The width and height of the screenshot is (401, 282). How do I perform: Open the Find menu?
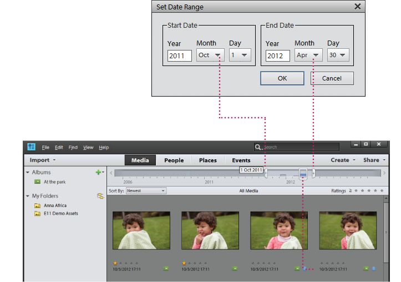click(73, 148)
